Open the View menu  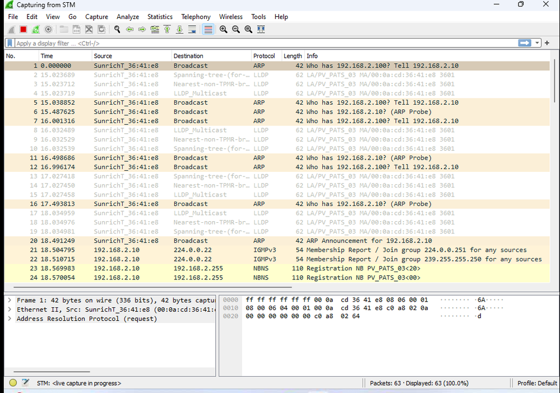(53, 17)
